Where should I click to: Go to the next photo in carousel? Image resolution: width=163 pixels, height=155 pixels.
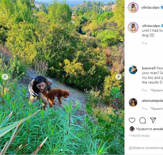tap(118, 77)
